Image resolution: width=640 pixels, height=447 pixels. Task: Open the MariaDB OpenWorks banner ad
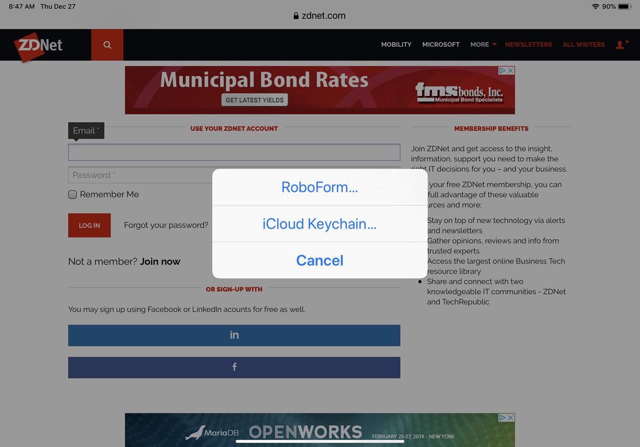point(320,430)
